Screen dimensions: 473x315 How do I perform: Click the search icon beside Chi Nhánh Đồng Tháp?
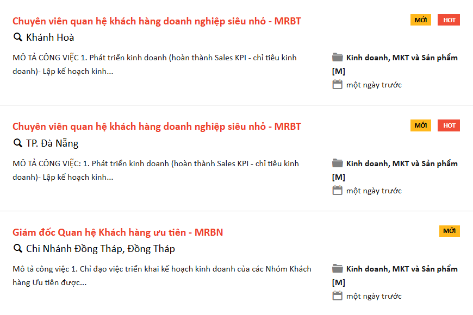tap(18, 249)
